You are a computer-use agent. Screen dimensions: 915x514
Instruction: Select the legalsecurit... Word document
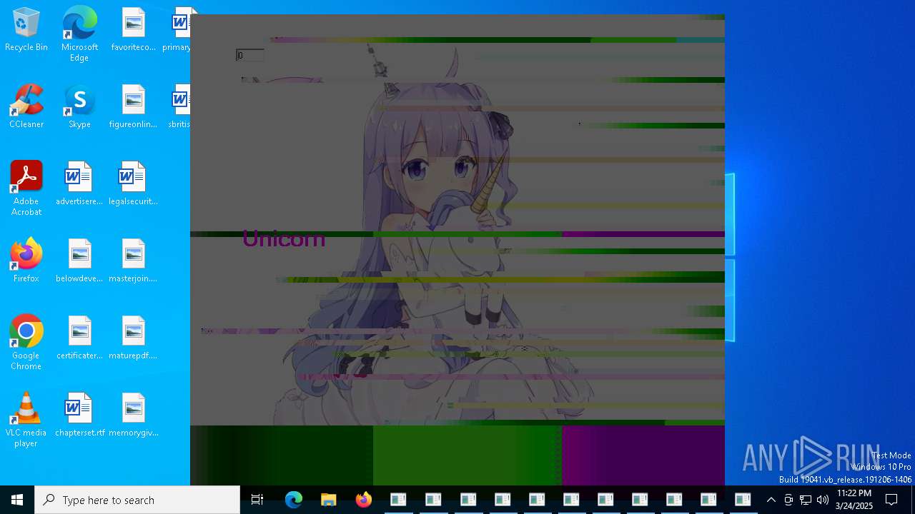pos(134,184)
